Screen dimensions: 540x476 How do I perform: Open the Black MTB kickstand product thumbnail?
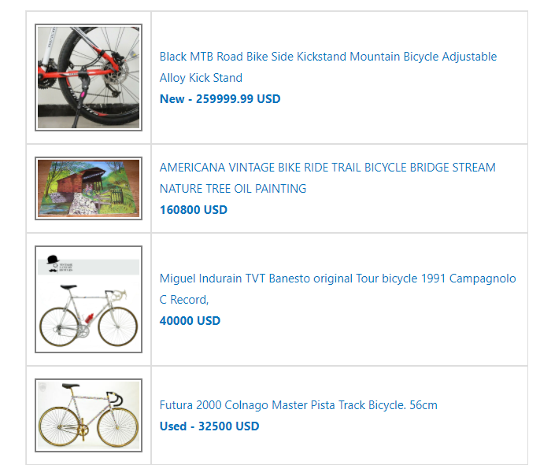coord(88,77)
